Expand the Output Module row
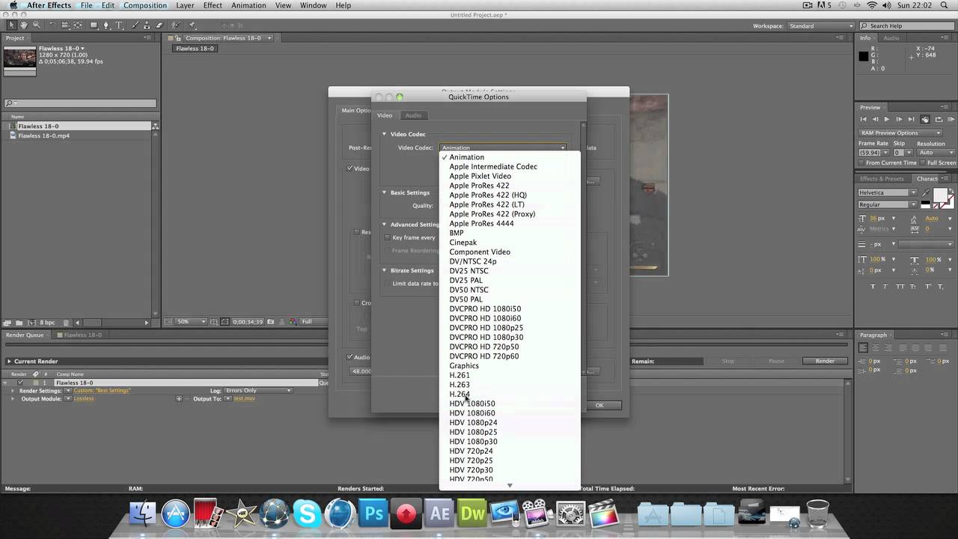This screenshot has width=958, height=539. pos(13,399)
